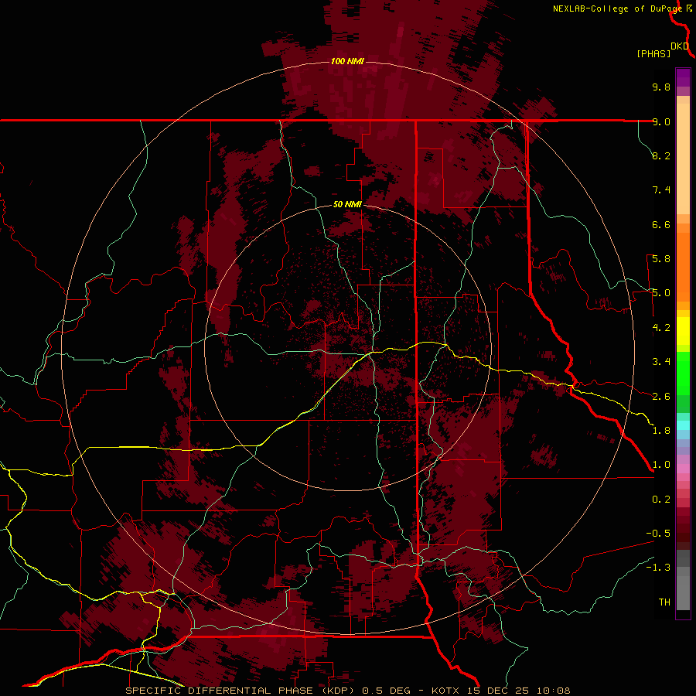
Task: Select the bright yellow band on color bar
Action: point(683,331)
